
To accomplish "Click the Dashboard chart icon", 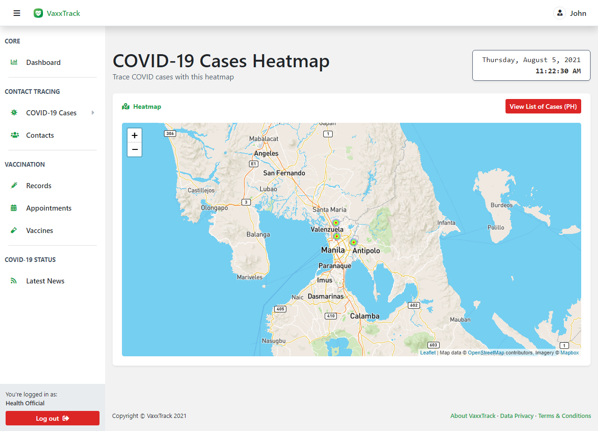I will [14, 62].
